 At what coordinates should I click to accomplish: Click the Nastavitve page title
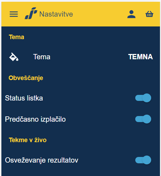(x=56, y=14)
